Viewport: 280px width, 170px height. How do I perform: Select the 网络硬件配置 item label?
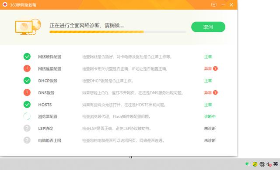coord(49,57)
